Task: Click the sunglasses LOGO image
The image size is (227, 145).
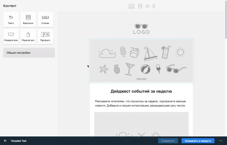Action: click(x=141, y=29)
